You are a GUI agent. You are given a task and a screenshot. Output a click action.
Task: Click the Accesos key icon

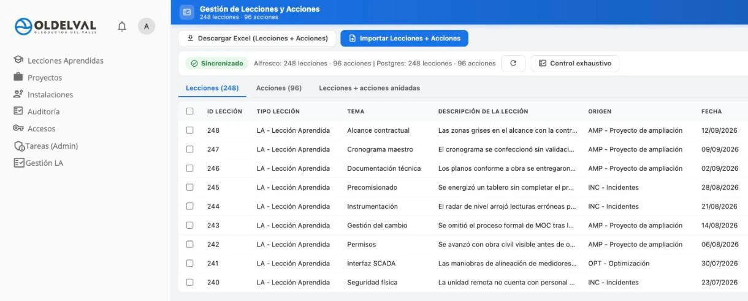click(18, 128)
